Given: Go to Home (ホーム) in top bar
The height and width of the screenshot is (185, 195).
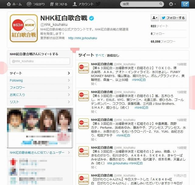Looking at the screenshot, I should (x=14, y=4).
